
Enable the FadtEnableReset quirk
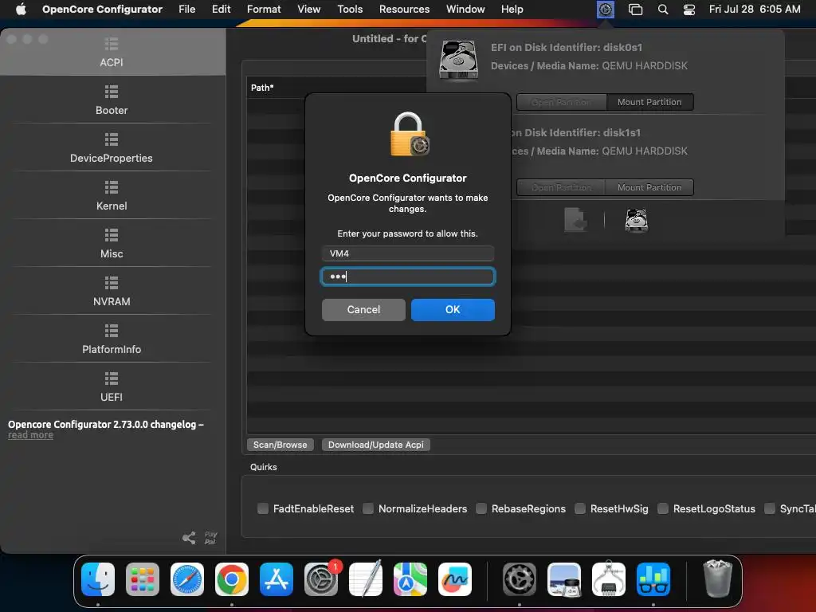263,508
